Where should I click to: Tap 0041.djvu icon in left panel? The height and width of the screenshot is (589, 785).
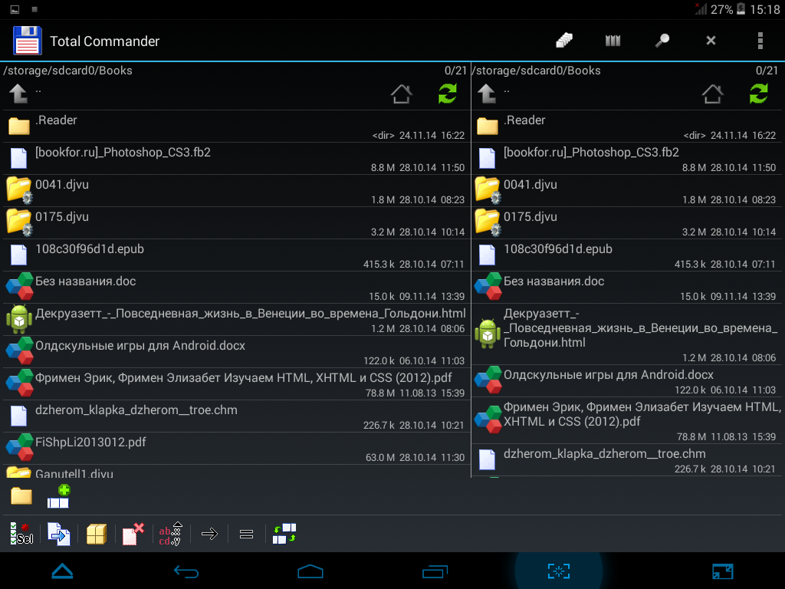pyautogui.click(x=19, y=191)
